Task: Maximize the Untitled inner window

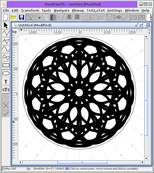Action: tap(142, 25)
